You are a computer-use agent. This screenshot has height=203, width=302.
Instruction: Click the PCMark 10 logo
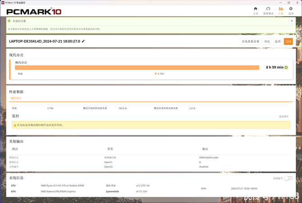click(x=33, y=11)
